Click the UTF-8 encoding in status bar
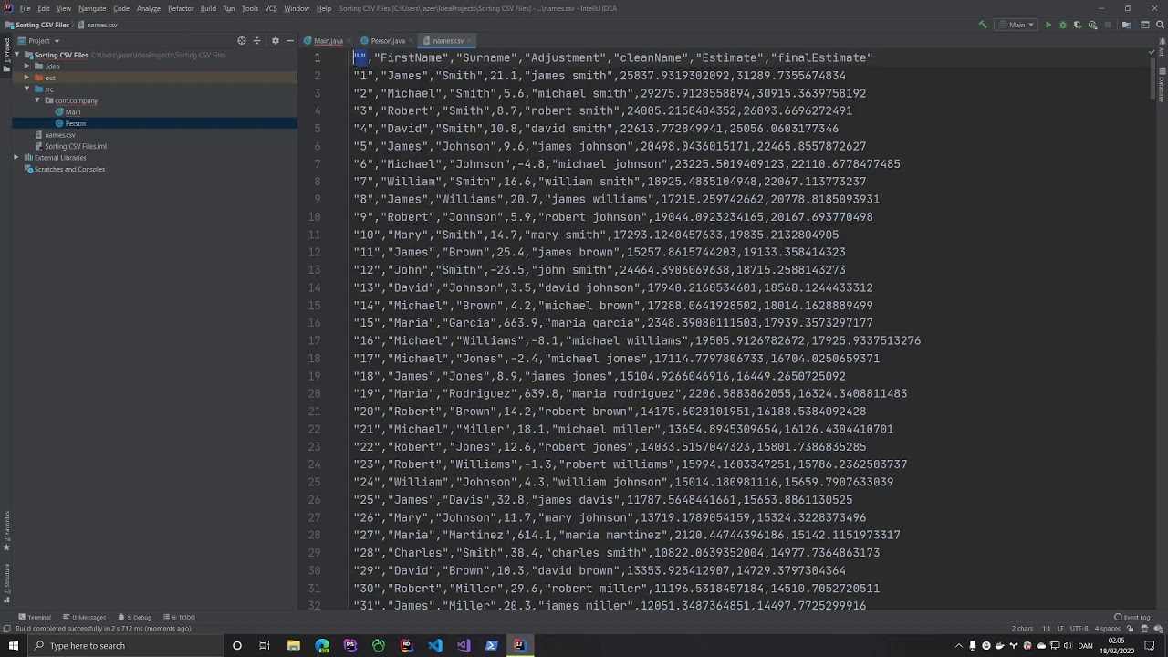 [1078, 629]
